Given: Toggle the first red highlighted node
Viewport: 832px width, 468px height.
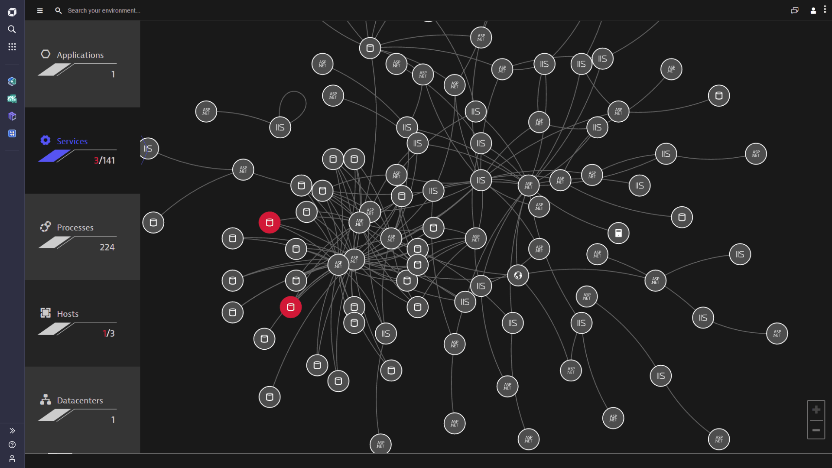Looking at the screenshot, I should [x=269, y=222].
